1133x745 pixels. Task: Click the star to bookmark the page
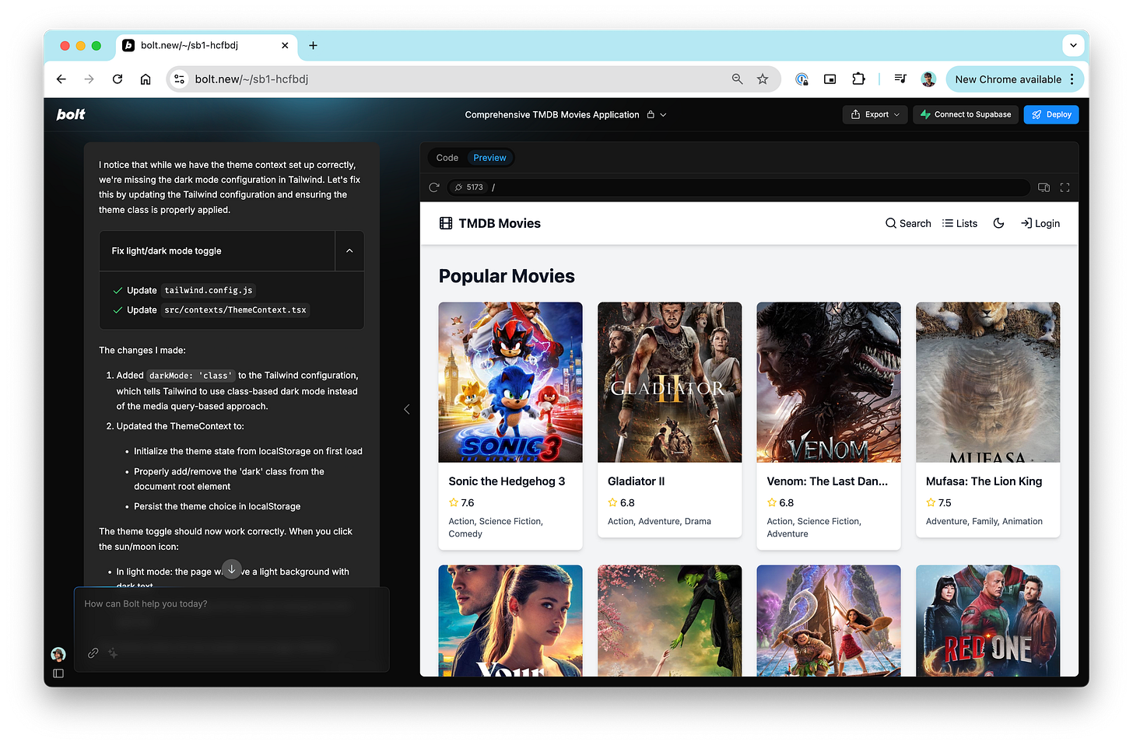(763, 79)
